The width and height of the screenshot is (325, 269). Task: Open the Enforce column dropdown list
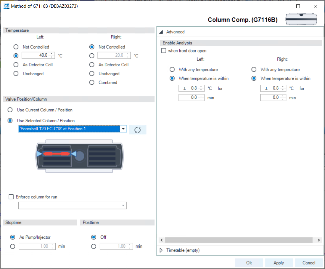[123, 206]
